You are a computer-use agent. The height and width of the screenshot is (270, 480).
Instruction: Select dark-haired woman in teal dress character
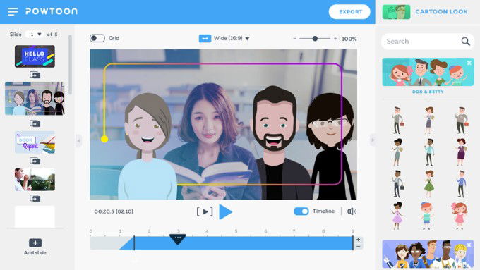click(397, 152)
